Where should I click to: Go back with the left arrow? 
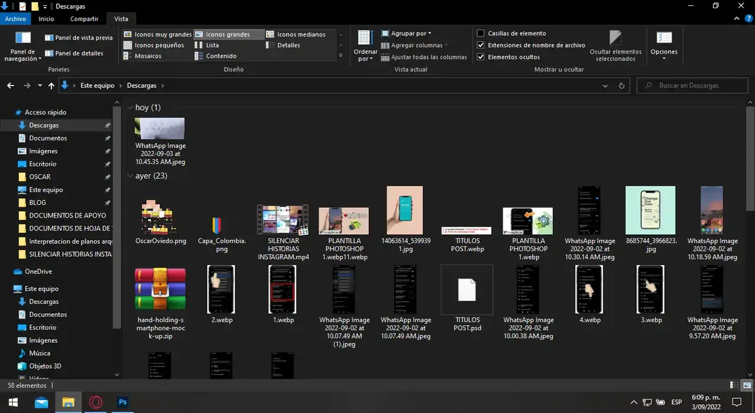pyautogui.click(x=11, y=86)
